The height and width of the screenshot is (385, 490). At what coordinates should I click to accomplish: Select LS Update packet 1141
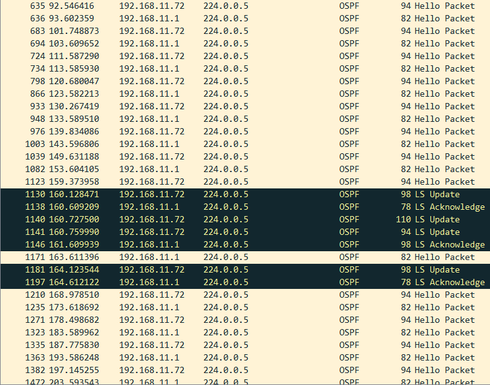click(x=245, y=232)
